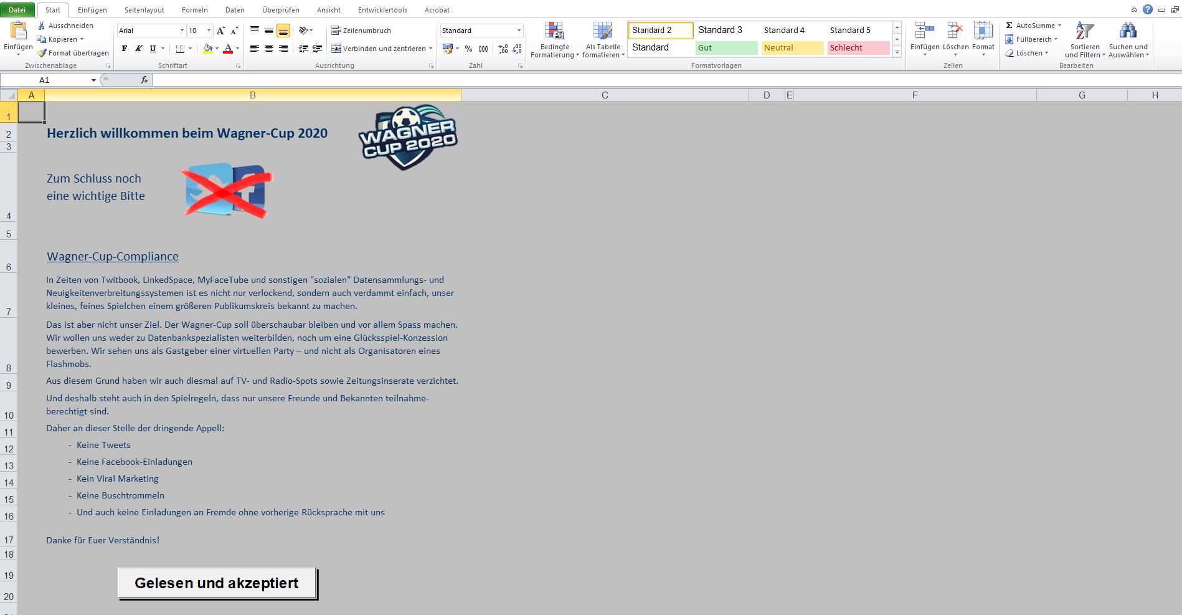Toggle Zeilenumbruch text wrapping
Screen dimensions: 1182x615
point(361,31)
